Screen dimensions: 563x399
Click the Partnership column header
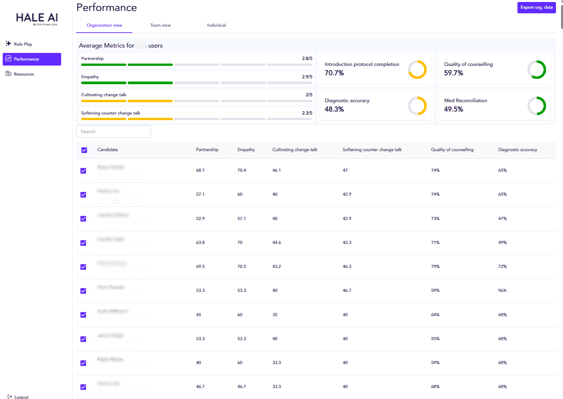coord(207,150)
